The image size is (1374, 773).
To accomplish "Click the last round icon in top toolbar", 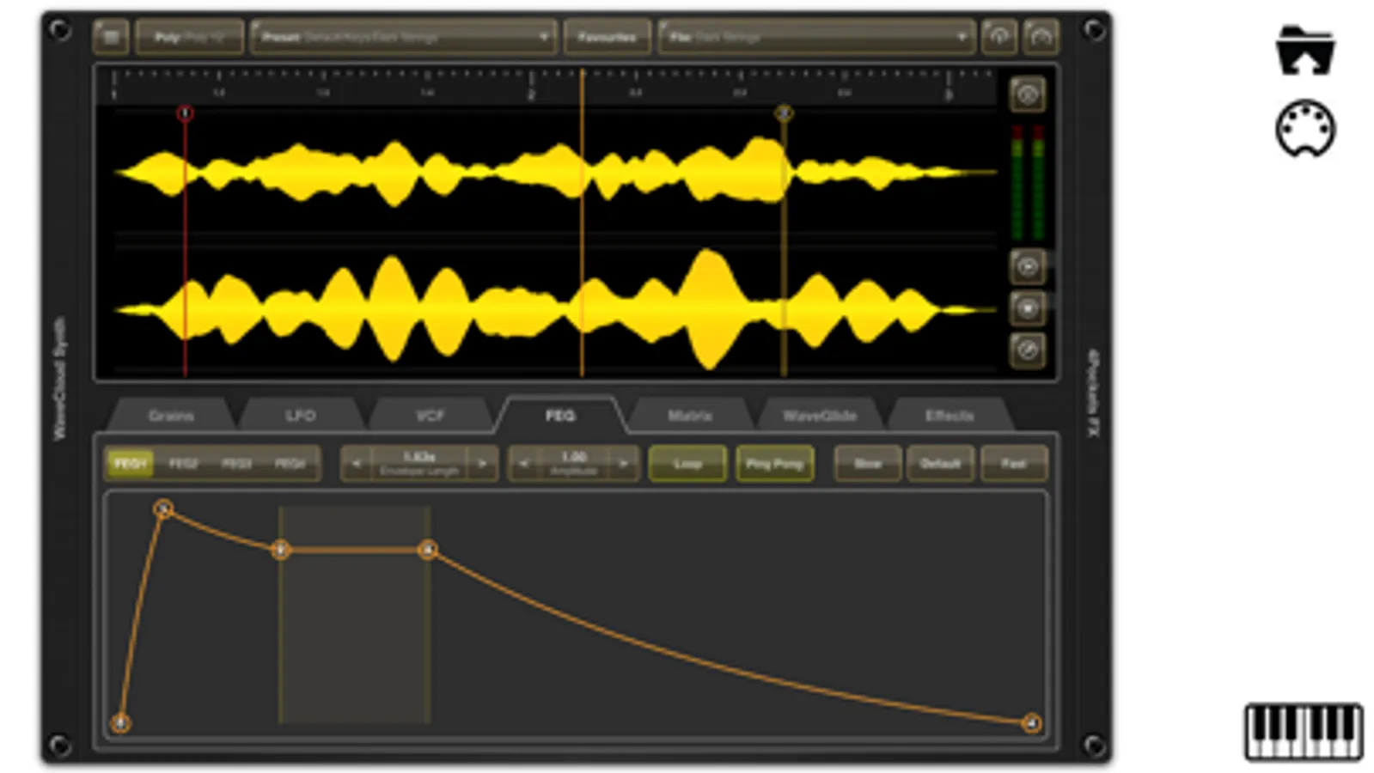I will (1041, 37).
